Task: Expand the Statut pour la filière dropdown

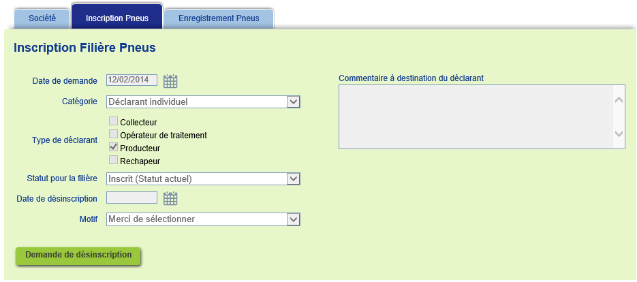Action: coord(294,178)
